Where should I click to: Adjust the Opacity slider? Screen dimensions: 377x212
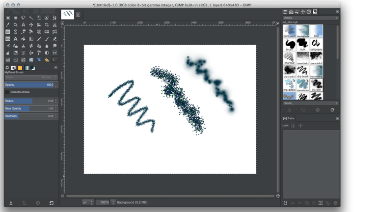point(31,85)
